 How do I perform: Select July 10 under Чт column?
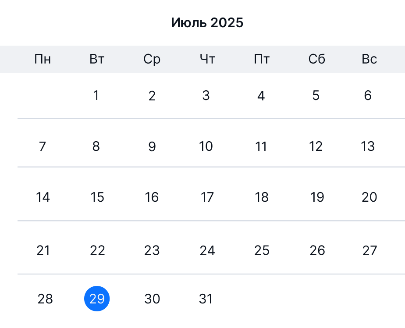[206, 146]
